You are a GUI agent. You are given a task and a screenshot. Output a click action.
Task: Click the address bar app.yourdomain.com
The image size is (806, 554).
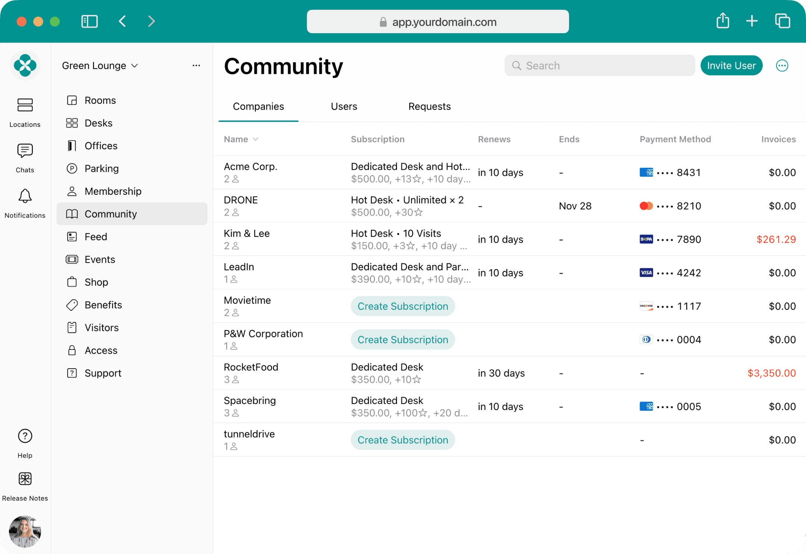[438, 22]
